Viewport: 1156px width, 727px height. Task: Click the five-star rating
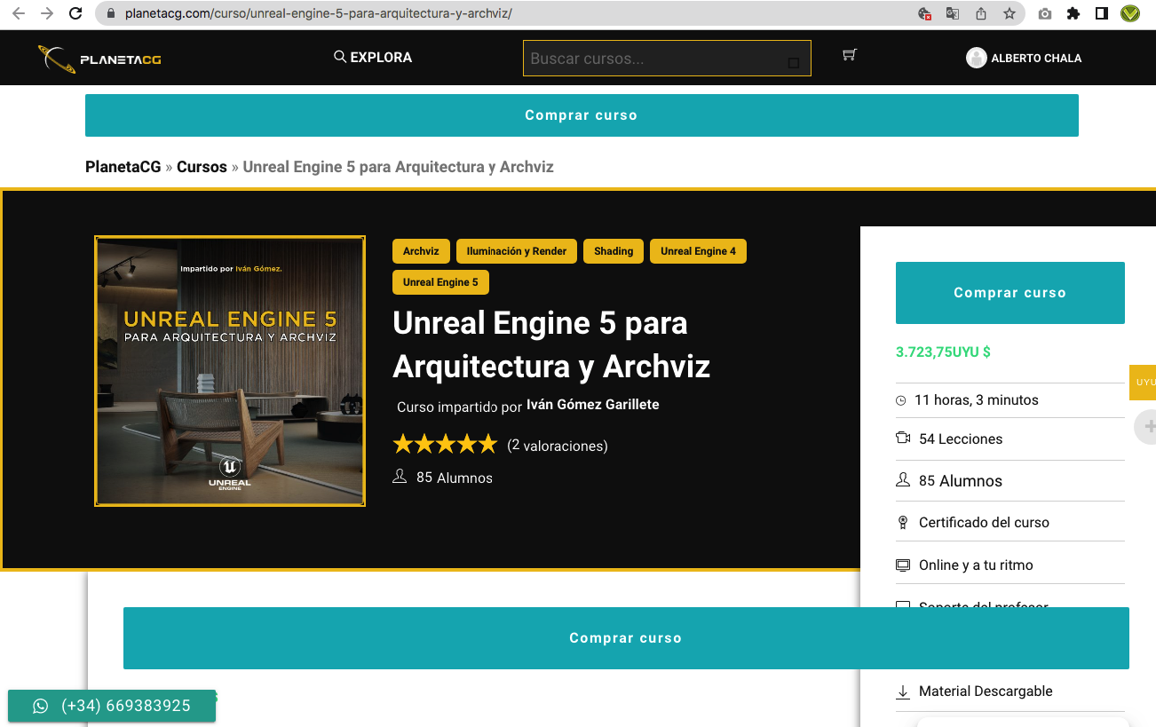coord(445,444)
